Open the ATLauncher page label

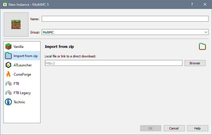tap(23, 65)
